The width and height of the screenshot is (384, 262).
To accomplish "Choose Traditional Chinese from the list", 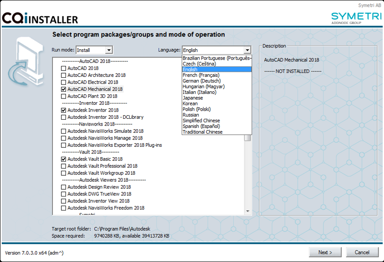I will [217, 132].
